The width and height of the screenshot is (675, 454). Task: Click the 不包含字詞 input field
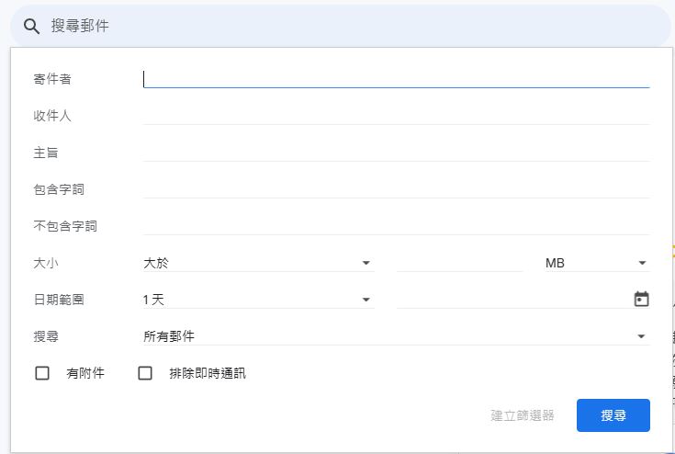click(396, 226)
